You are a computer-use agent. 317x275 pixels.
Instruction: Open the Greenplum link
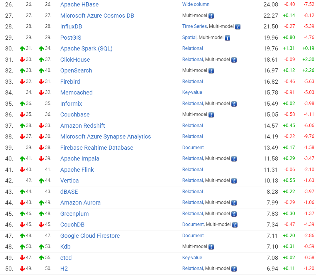pyautogui.click(x=74, y=214)
